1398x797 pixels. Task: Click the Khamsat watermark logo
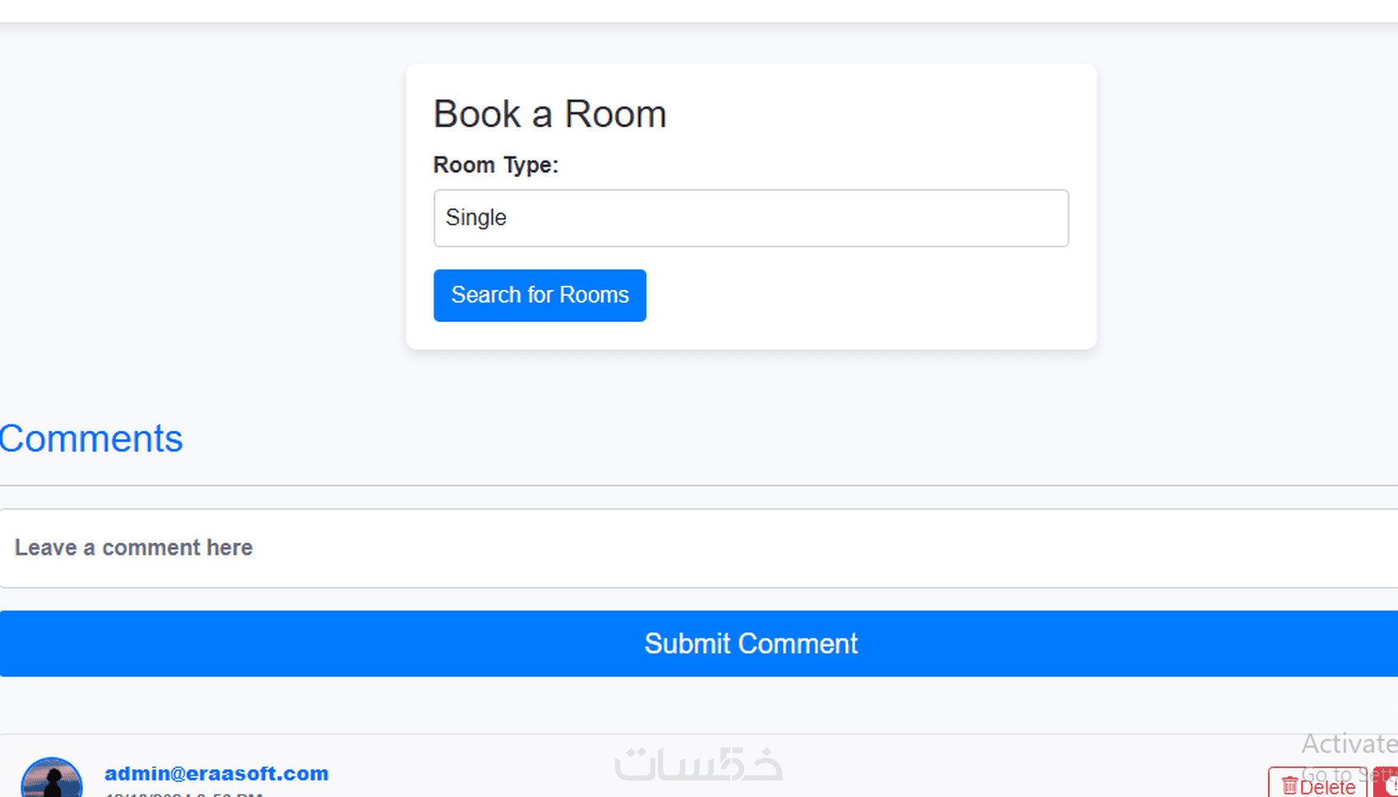(x=698, y=764)
